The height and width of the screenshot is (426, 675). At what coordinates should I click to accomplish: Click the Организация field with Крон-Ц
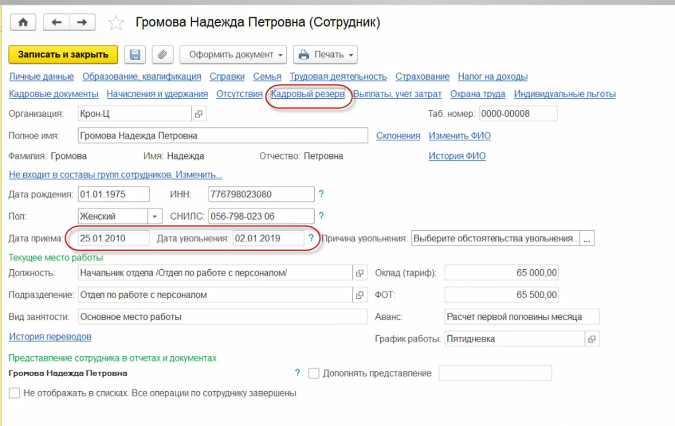(x=134, y=113)
